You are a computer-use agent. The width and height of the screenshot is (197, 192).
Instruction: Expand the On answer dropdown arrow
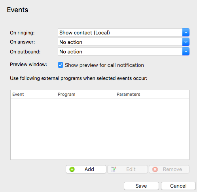(186, 42)
